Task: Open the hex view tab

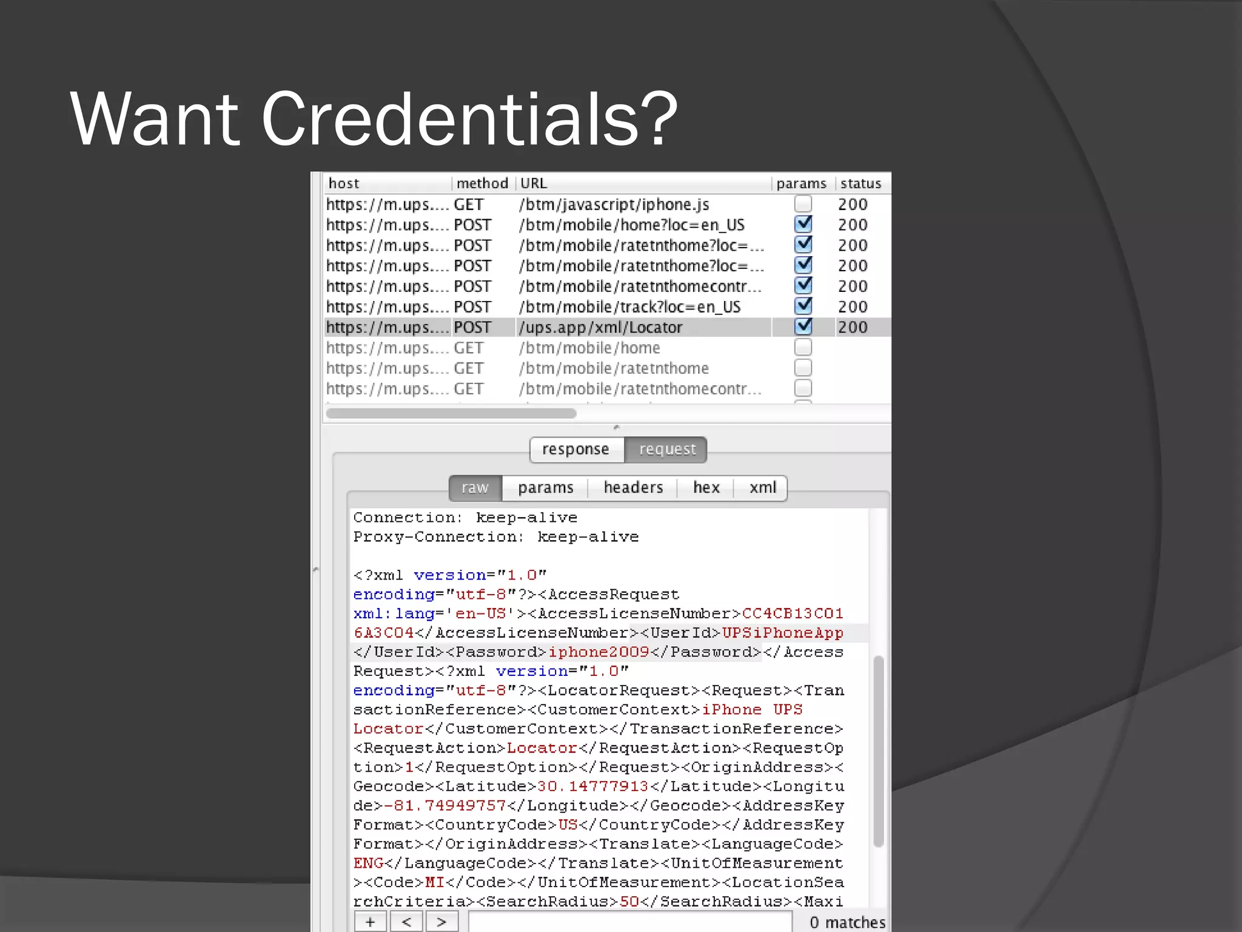Action: coord(706,488)
